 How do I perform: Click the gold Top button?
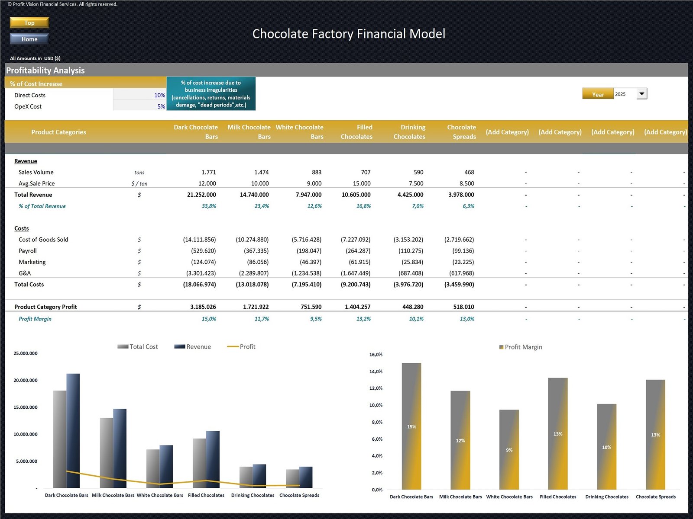(29, 22)
